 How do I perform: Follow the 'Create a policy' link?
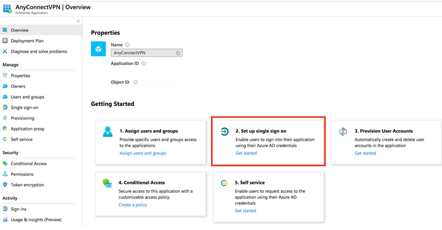coord(133,205)
